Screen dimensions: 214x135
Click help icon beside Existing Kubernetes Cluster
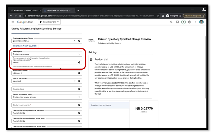[x=79, y=41]
